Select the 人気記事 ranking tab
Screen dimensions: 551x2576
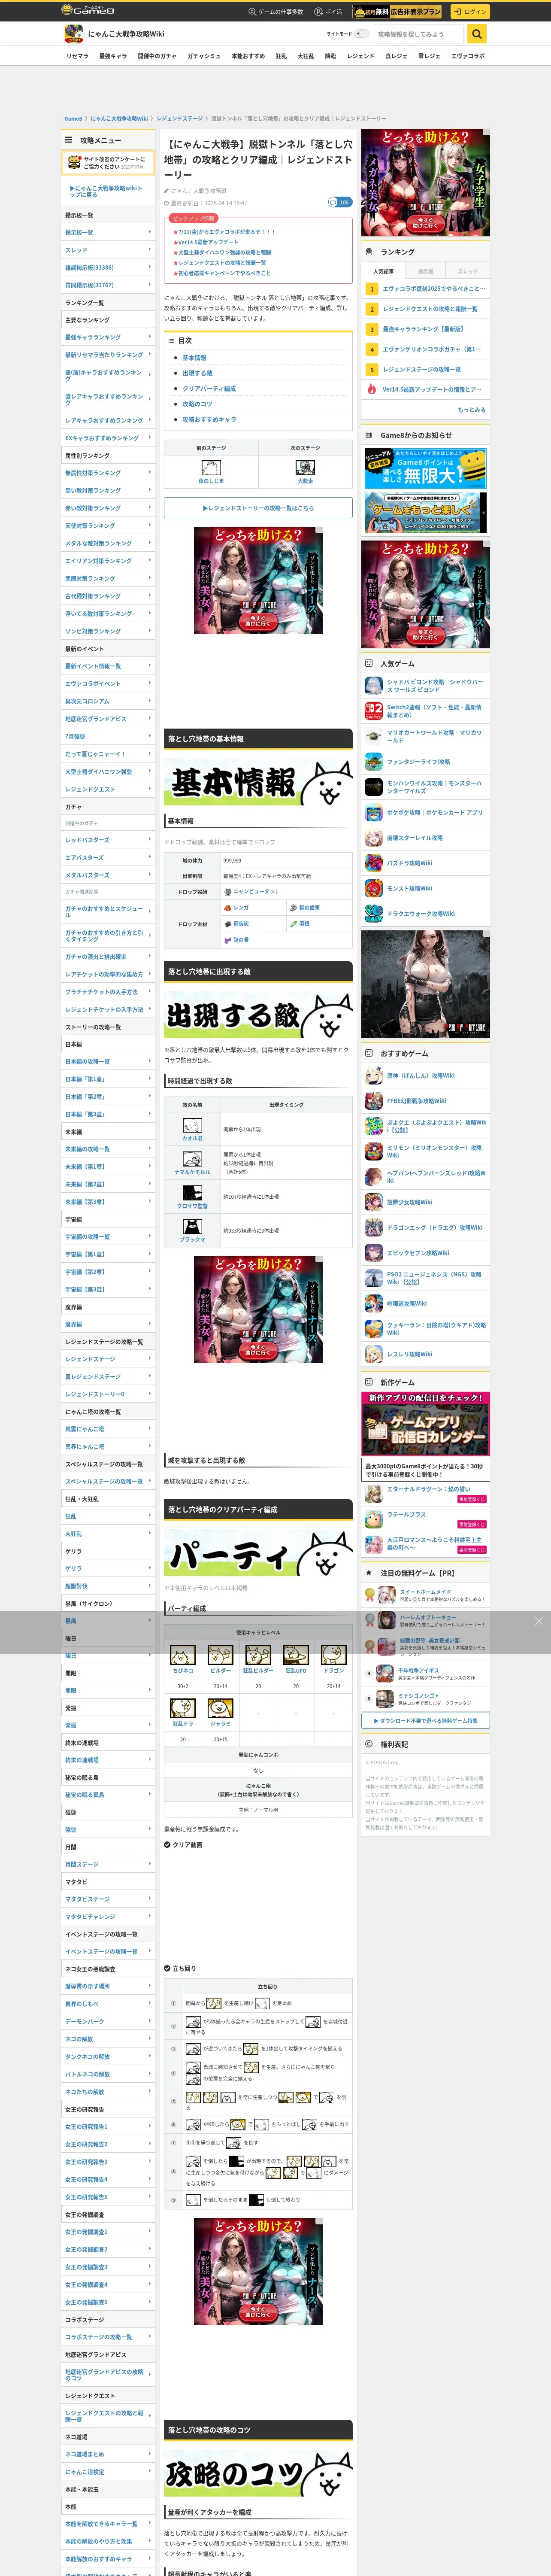(383, 271)
